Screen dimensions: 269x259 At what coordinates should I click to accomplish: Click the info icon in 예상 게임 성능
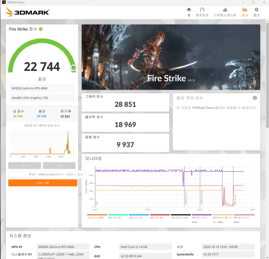255,98
